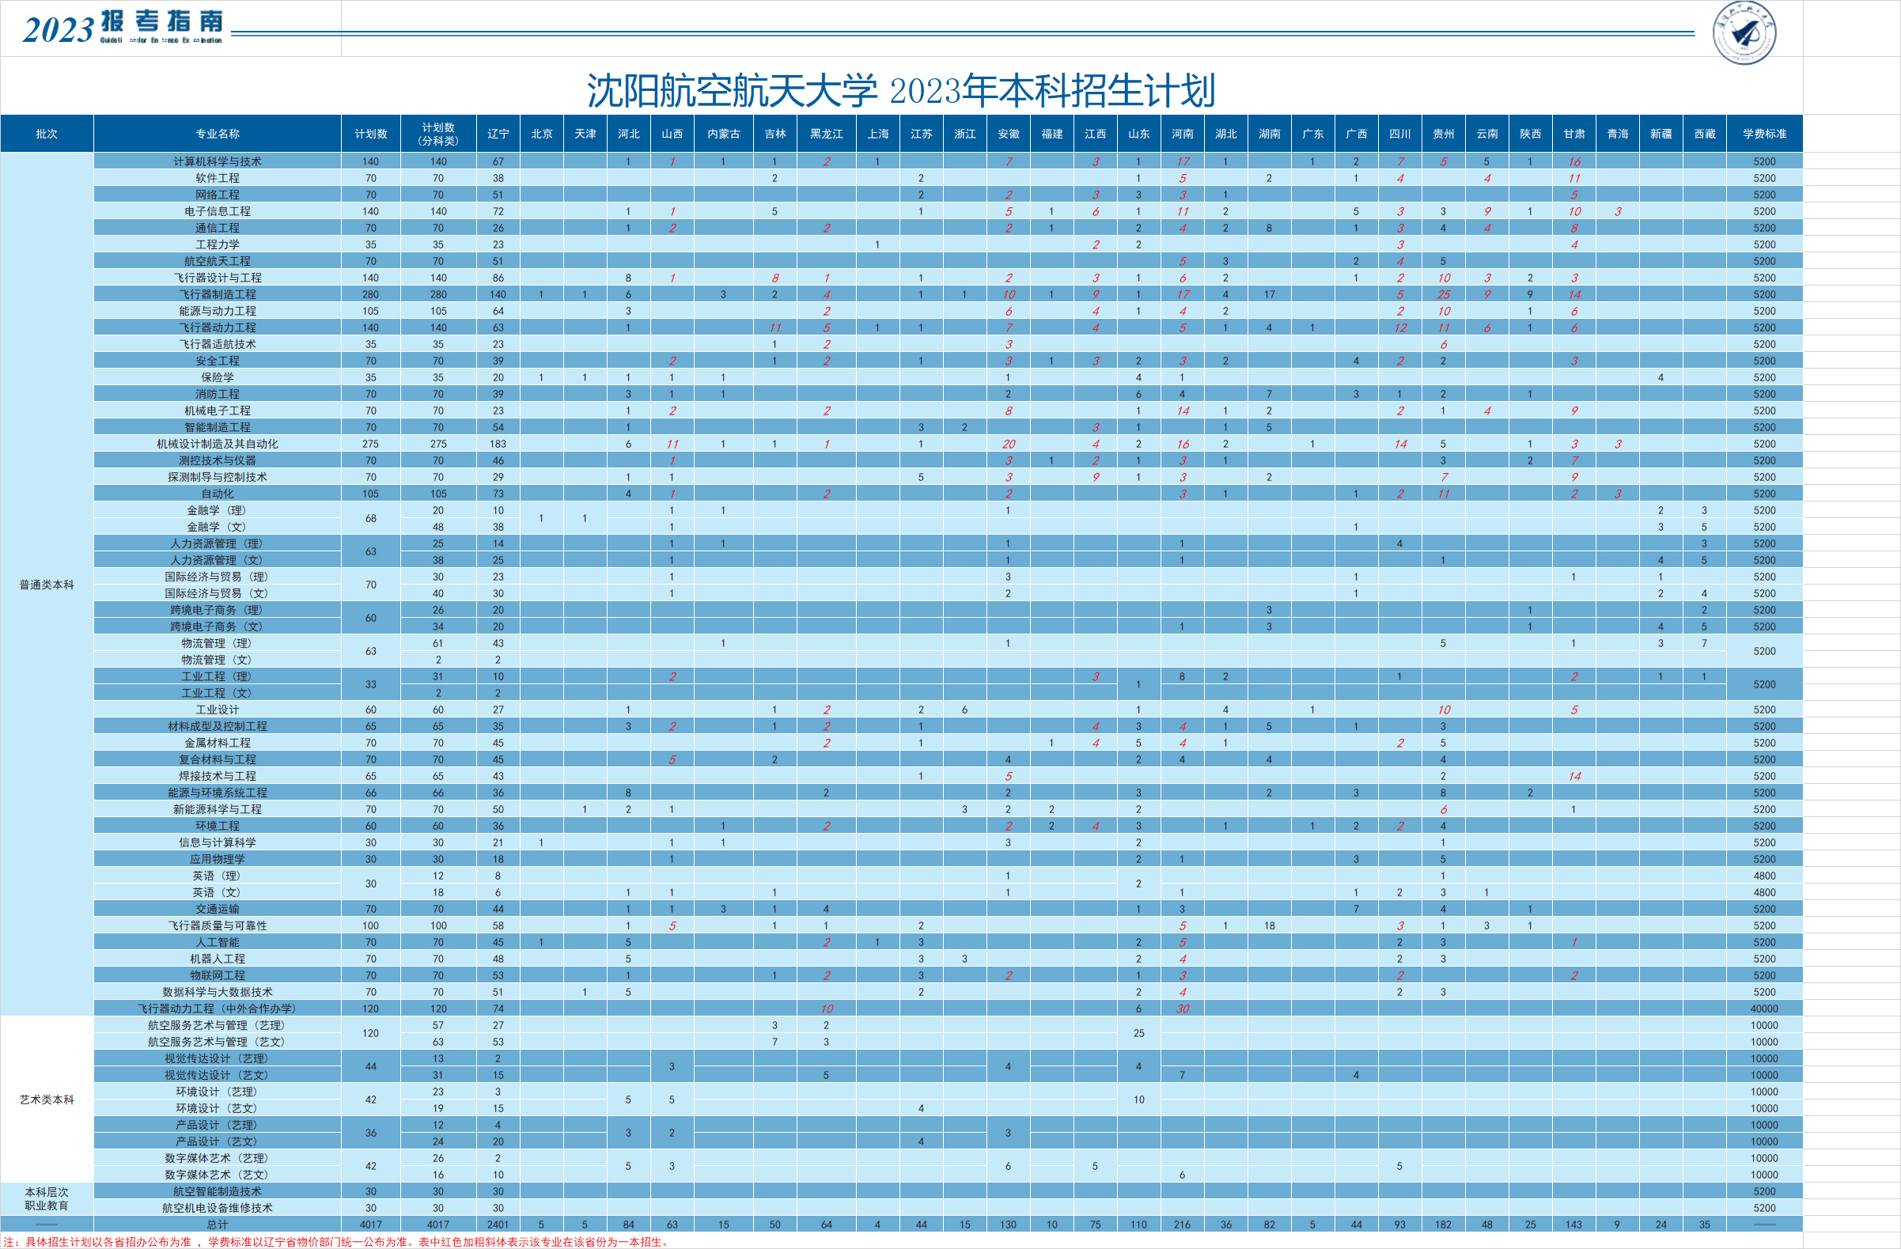Click the '四川' column header
The height and width of the screenshot is (1249, 1901).
pos(1399,134)
